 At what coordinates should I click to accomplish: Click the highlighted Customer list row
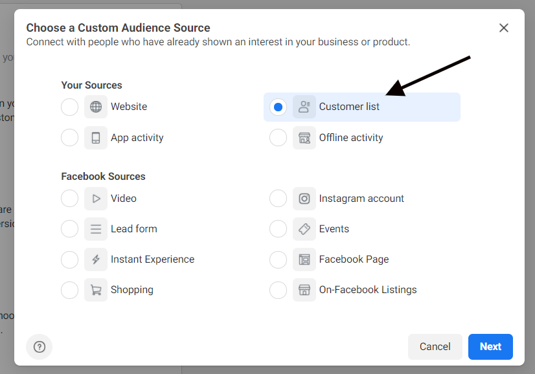[x=361, y=107]
